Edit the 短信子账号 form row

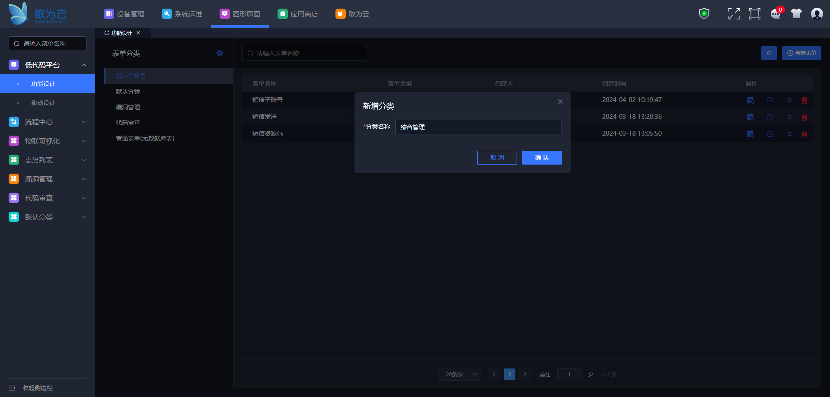[770, 100]
